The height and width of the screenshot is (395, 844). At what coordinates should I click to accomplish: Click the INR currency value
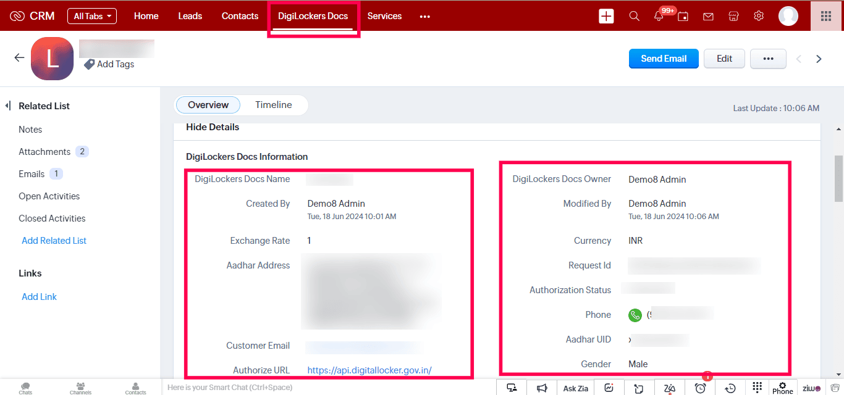(x=636, y=241)
